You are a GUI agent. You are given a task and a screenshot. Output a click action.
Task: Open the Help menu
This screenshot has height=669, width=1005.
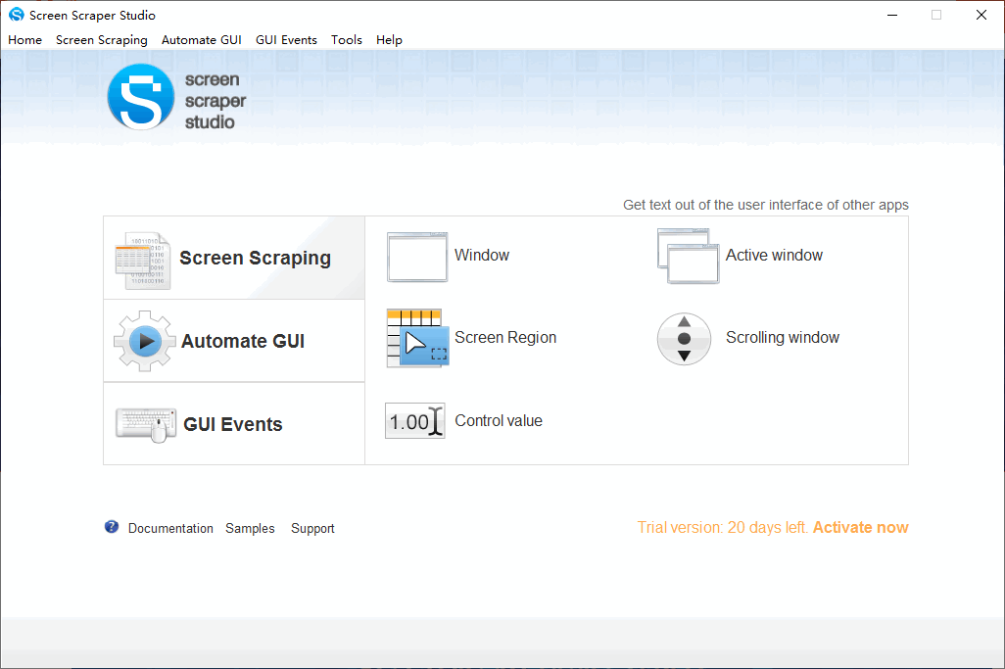point(389,40)
